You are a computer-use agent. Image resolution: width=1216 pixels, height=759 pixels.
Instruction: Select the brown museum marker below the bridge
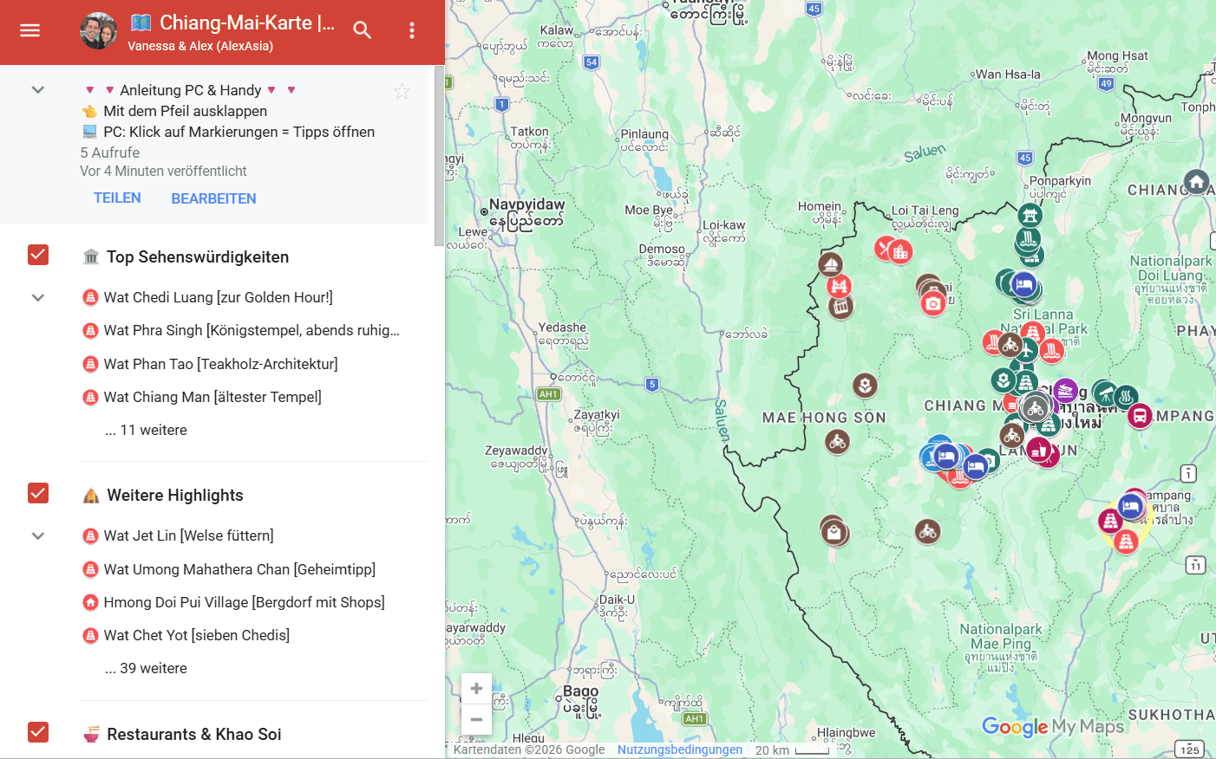(x=840, y=307)
